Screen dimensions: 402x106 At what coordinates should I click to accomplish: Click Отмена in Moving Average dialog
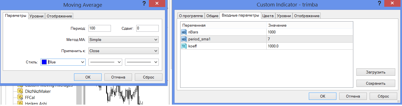(118, 77)
